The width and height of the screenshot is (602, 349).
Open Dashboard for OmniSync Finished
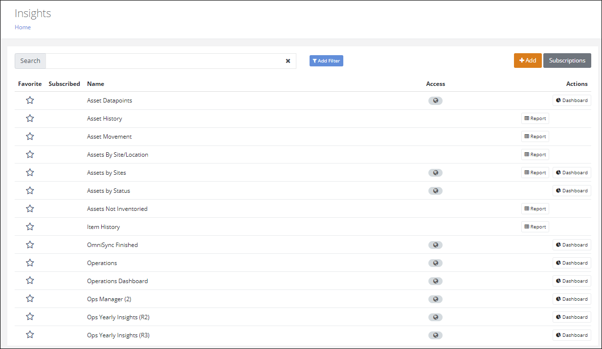pyautogui.click(x=572, y=245)
